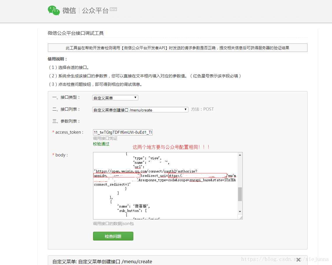The height and width of the screenshot is (265, 332).
Task: Click the 调用接口的数据json包 hint text
Action: 113,224
